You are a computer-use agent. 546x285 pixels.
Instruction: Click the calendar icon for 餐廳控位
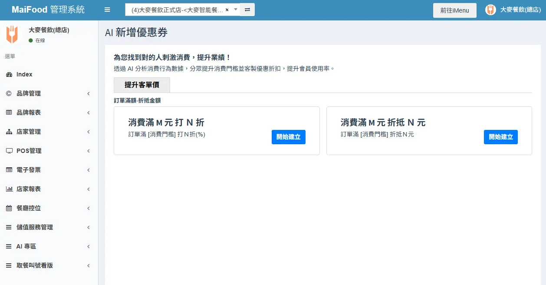pyautogui.click(x=9, y=208)
